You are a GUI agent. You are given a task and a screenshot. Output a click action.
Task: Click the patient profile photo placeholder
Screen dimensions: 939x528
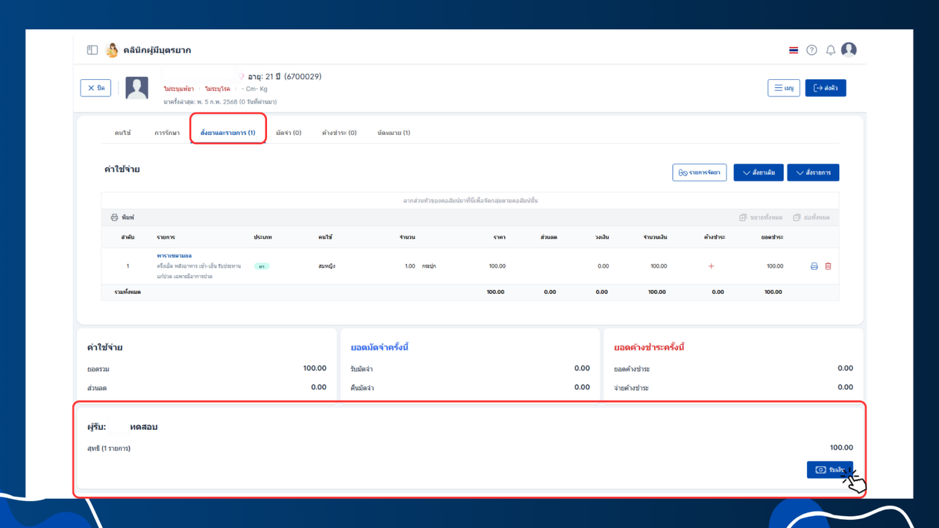point(137,89)
